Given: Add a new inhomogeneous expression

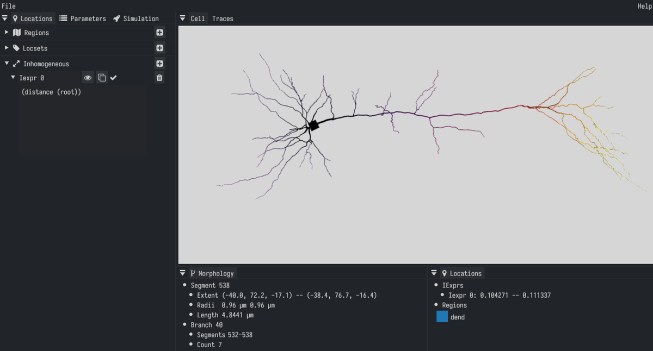Looking at the screenshot, I should pos(159,64).
